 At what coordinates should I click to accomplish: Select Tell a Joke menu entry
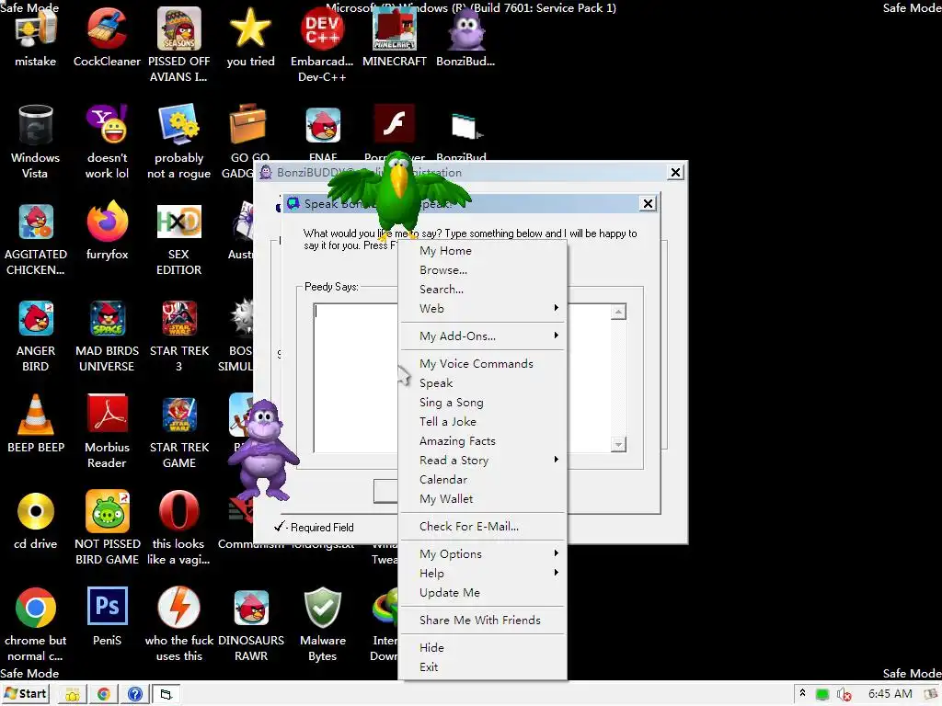[484, 422]
